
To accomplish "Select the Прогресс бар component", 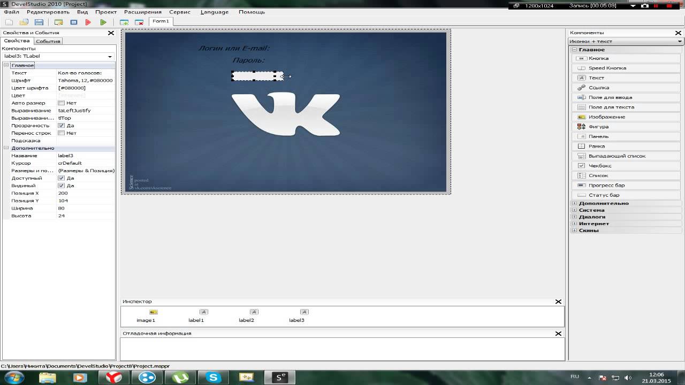I will click(x=627, y=185).
